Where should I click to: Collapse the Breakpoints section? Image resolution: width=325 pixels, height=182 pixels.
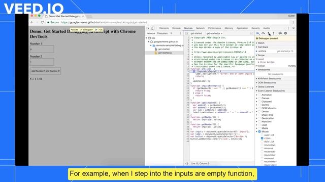coord(275,70)
